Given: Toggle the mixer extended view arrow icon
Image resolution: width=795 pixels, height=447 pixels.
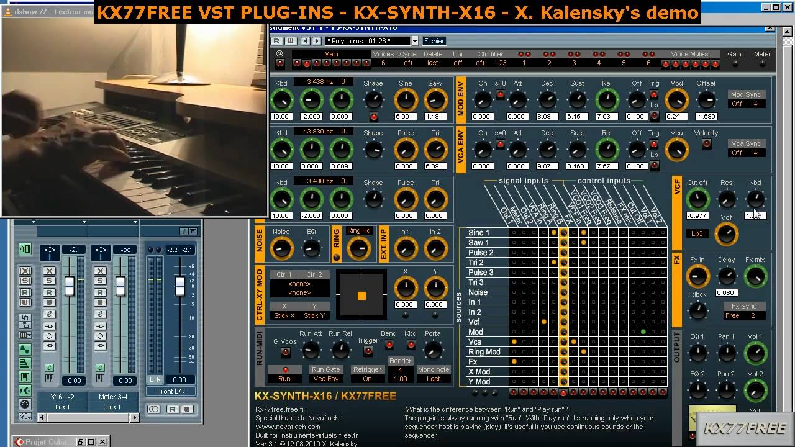Looking at the screenshot, I should pyautogui.click(x=25, y=249).
